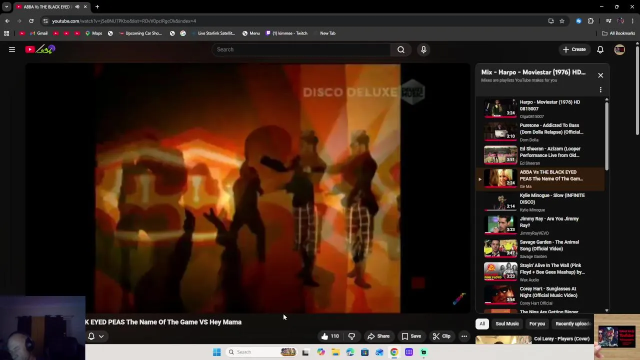Viewport: 640px width, 360px height.
Task: Open the Menu bookmark
Action: (x=251, y=33)
